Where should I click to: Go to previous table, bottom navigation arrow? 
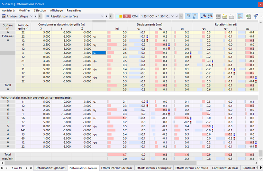tap(7, 168)
